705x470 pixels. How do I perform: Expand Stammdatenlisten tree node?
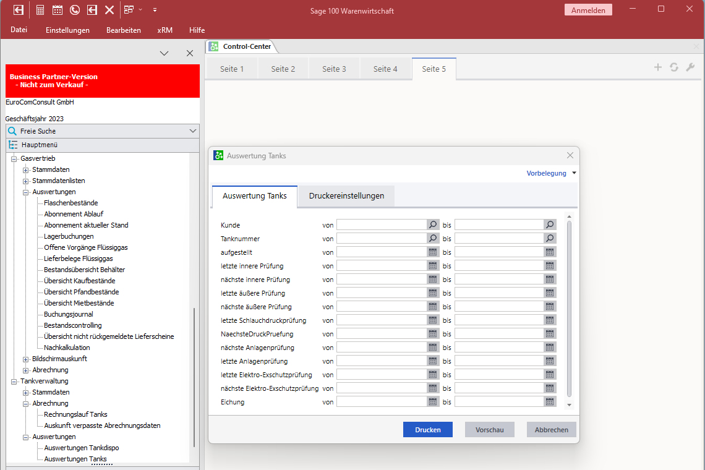point(26,181)
